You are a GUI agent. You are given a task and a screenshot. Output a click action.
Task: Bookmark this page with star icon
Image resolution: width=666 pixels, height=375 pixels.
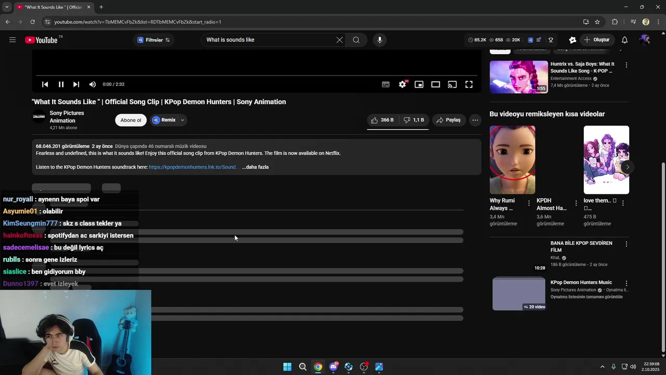[x=597, y=22]
